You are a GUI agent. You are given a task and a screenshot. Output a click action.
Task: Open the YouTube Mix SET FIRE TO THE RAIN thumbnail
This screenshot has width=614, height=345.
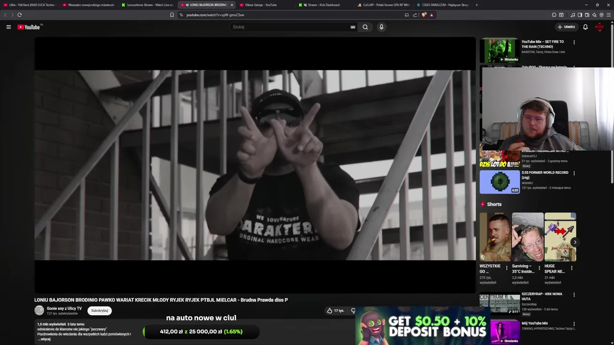tap(499, 50)
